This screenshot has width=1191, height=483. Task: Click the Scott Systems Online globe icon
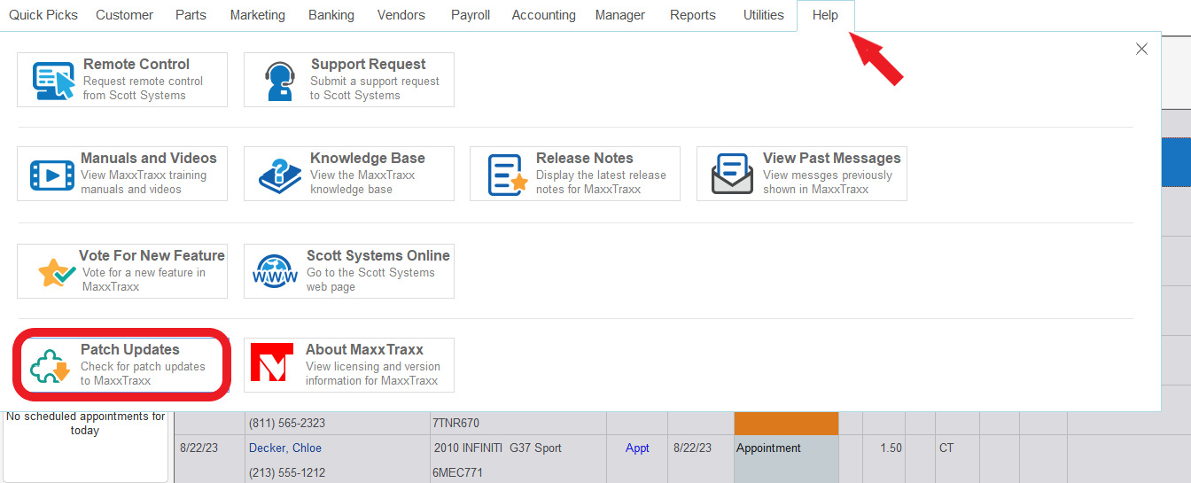point(276,272)
